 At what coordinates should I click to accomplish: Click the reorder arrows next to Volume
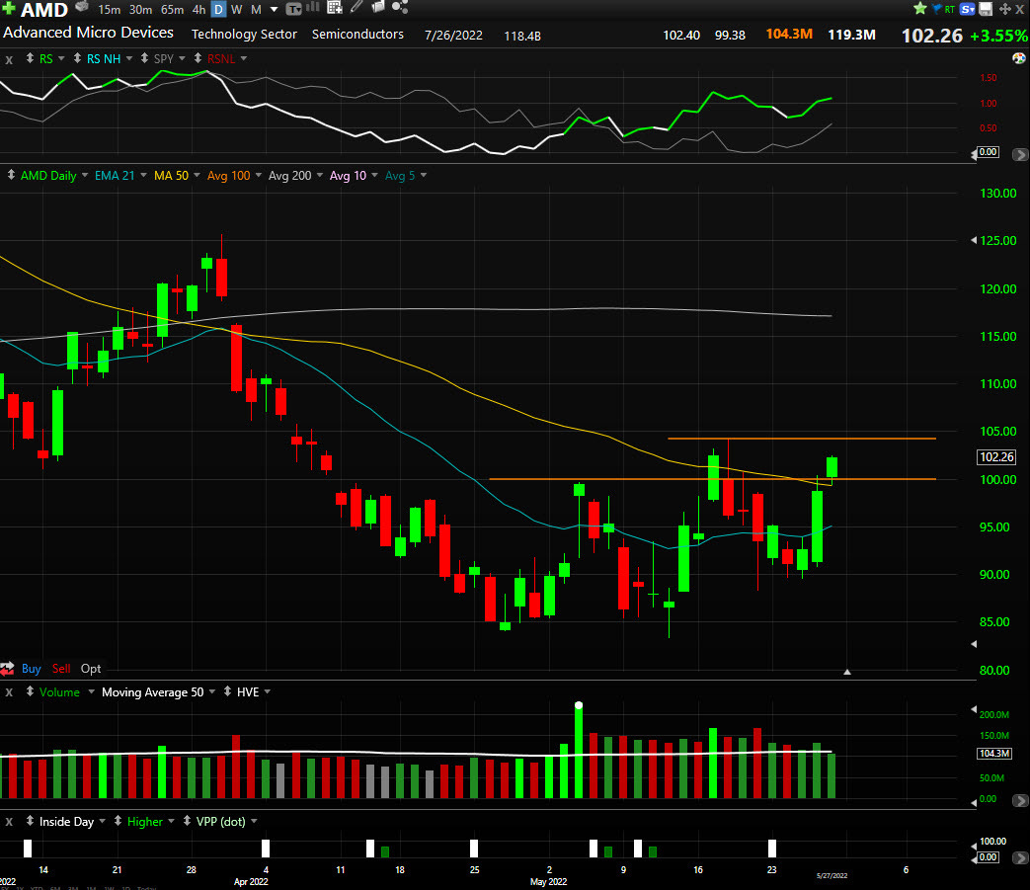pos(30,691)
